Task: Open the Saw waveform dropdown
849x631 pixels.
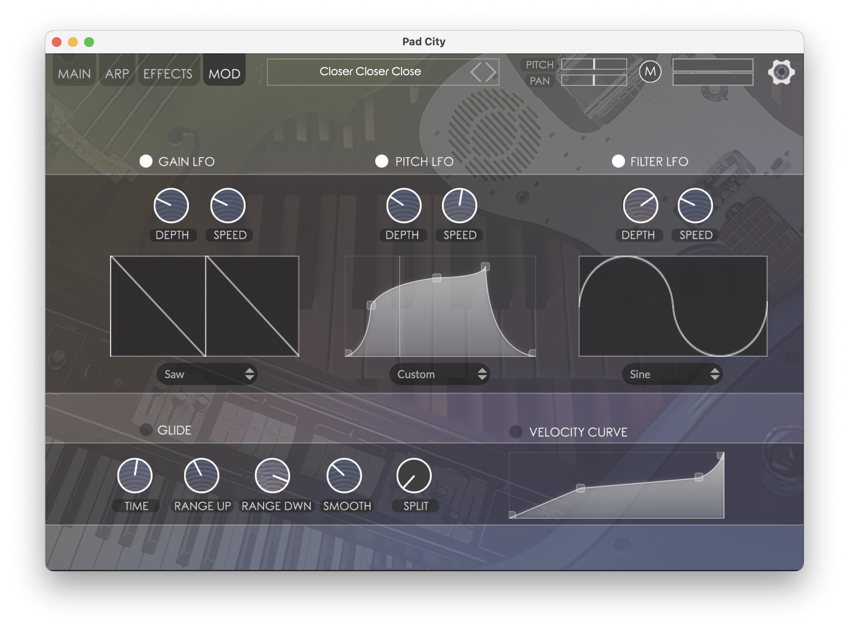Action: [x=207, y=374]
